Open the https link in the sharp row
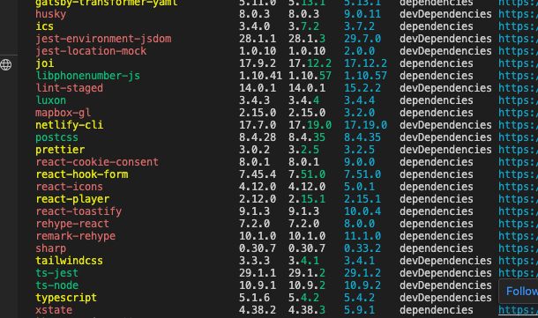Viewport: 538px width, 318px height. [518, 248]
